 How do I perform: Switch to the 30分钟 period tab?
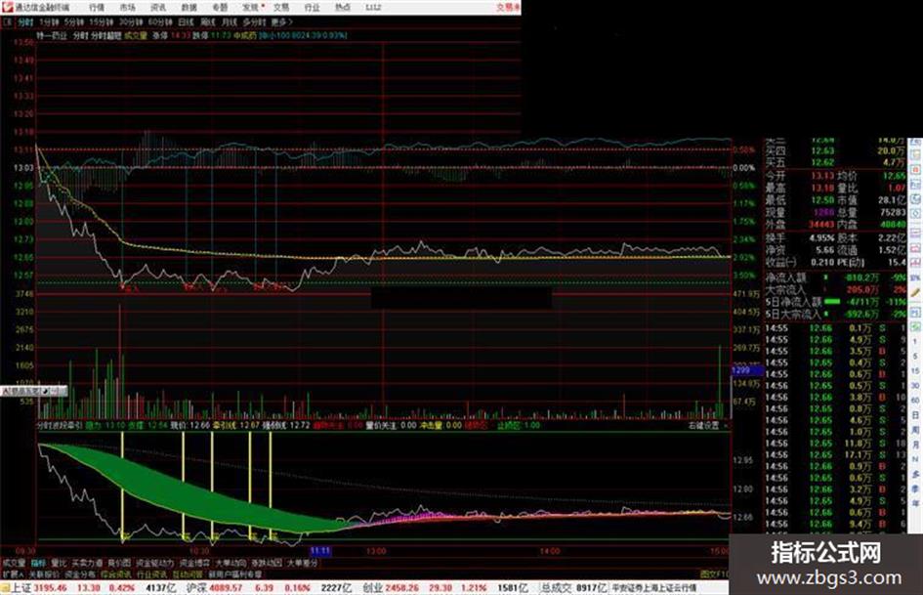point(131,22)
